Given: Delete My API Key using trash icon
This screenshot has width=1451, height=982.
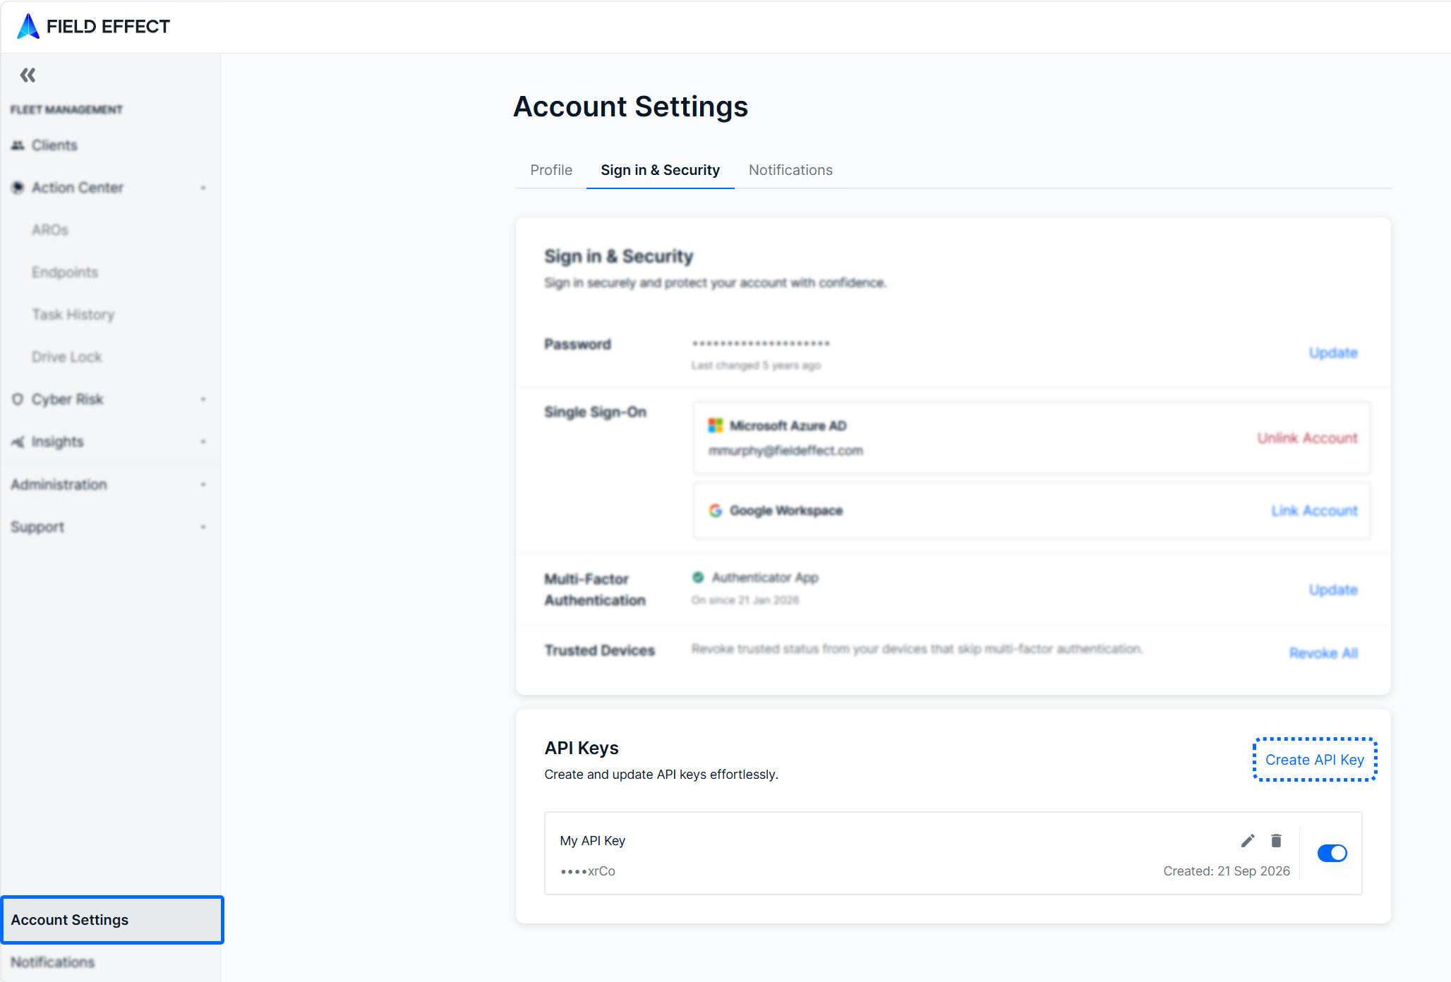Looking at the screenshot, I should [1276, 840].
